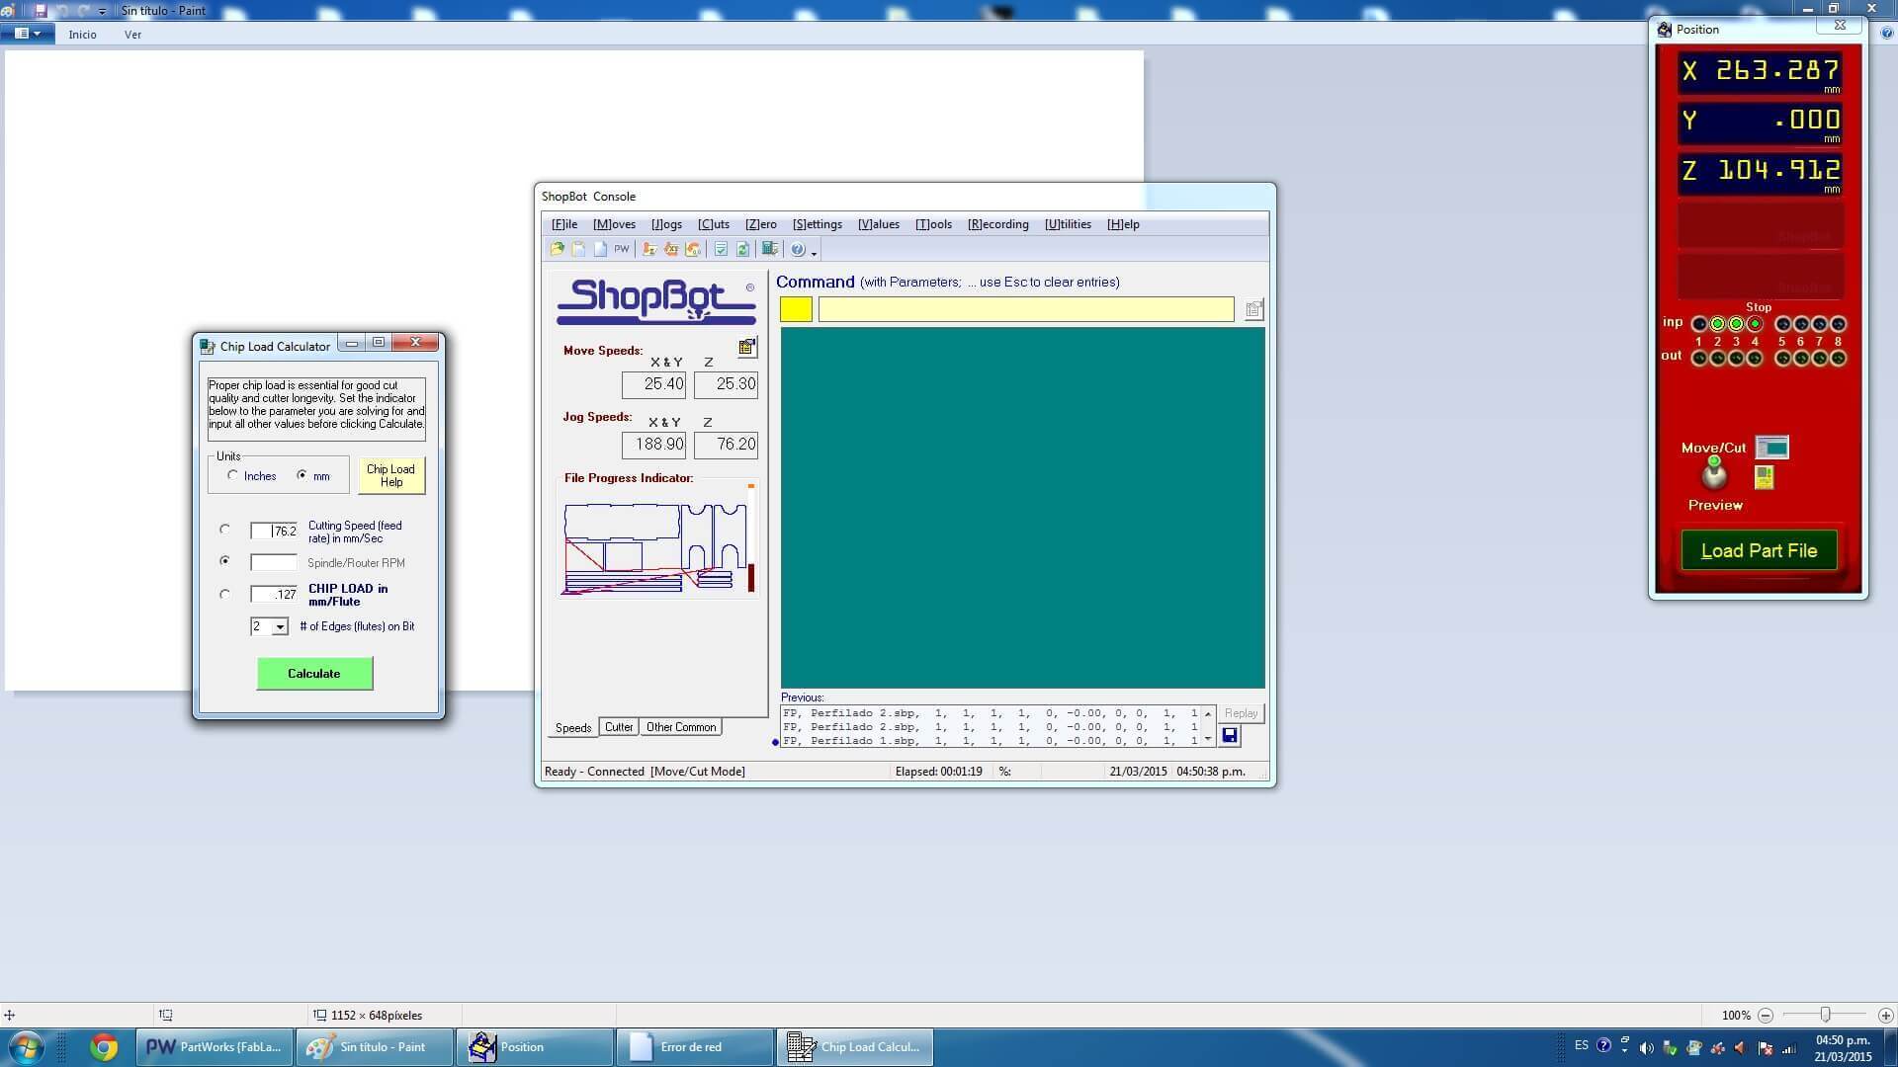
Task: Click the save icon beside the Previous list
Action: 1230,735
